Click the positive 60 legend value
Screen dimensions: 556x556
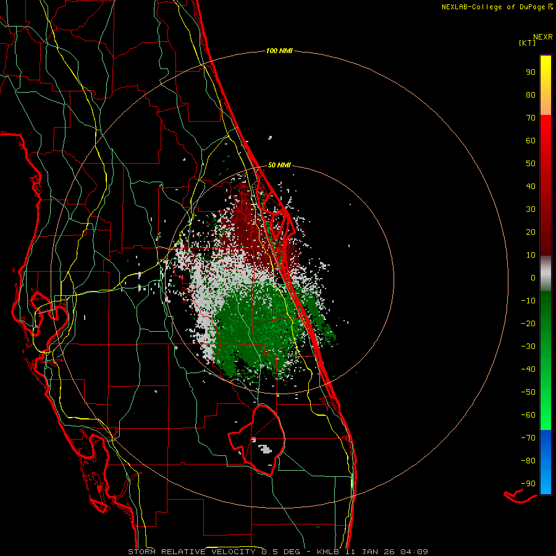click(531, 140)
